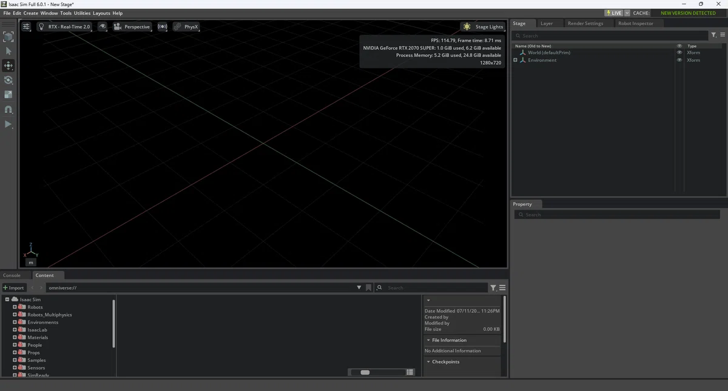Open the Tools menu
This screenshot has height=391, width=728.
pyautogui.click(x=66, y=13)
